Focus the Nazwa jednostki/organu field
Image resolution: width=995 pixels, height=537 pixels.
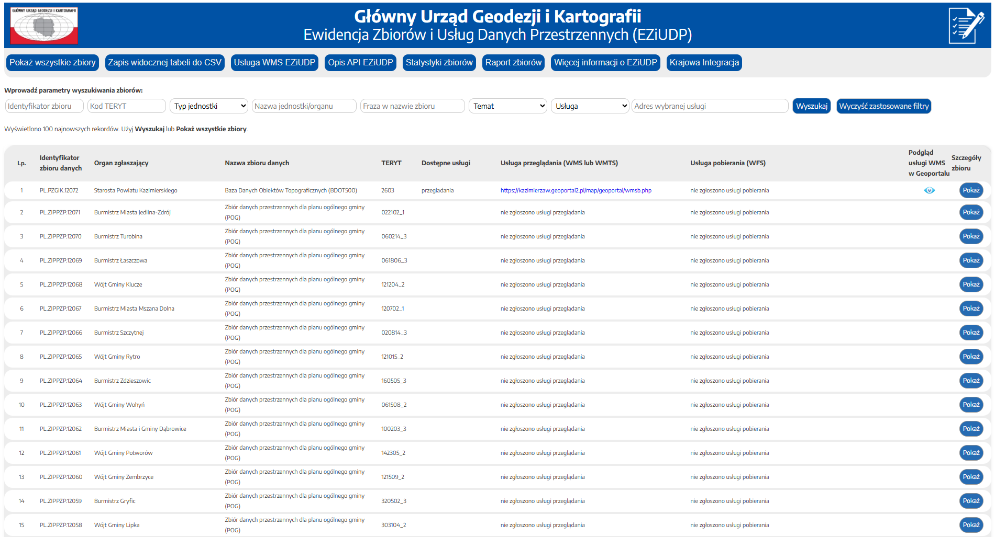click(304, 106)
